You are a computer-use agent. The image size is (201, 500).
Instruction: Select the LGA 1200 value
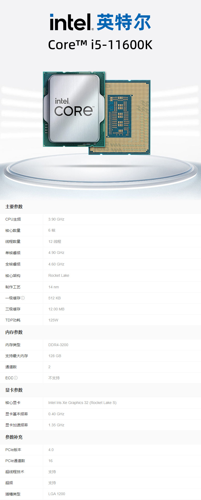coord(57,494)
